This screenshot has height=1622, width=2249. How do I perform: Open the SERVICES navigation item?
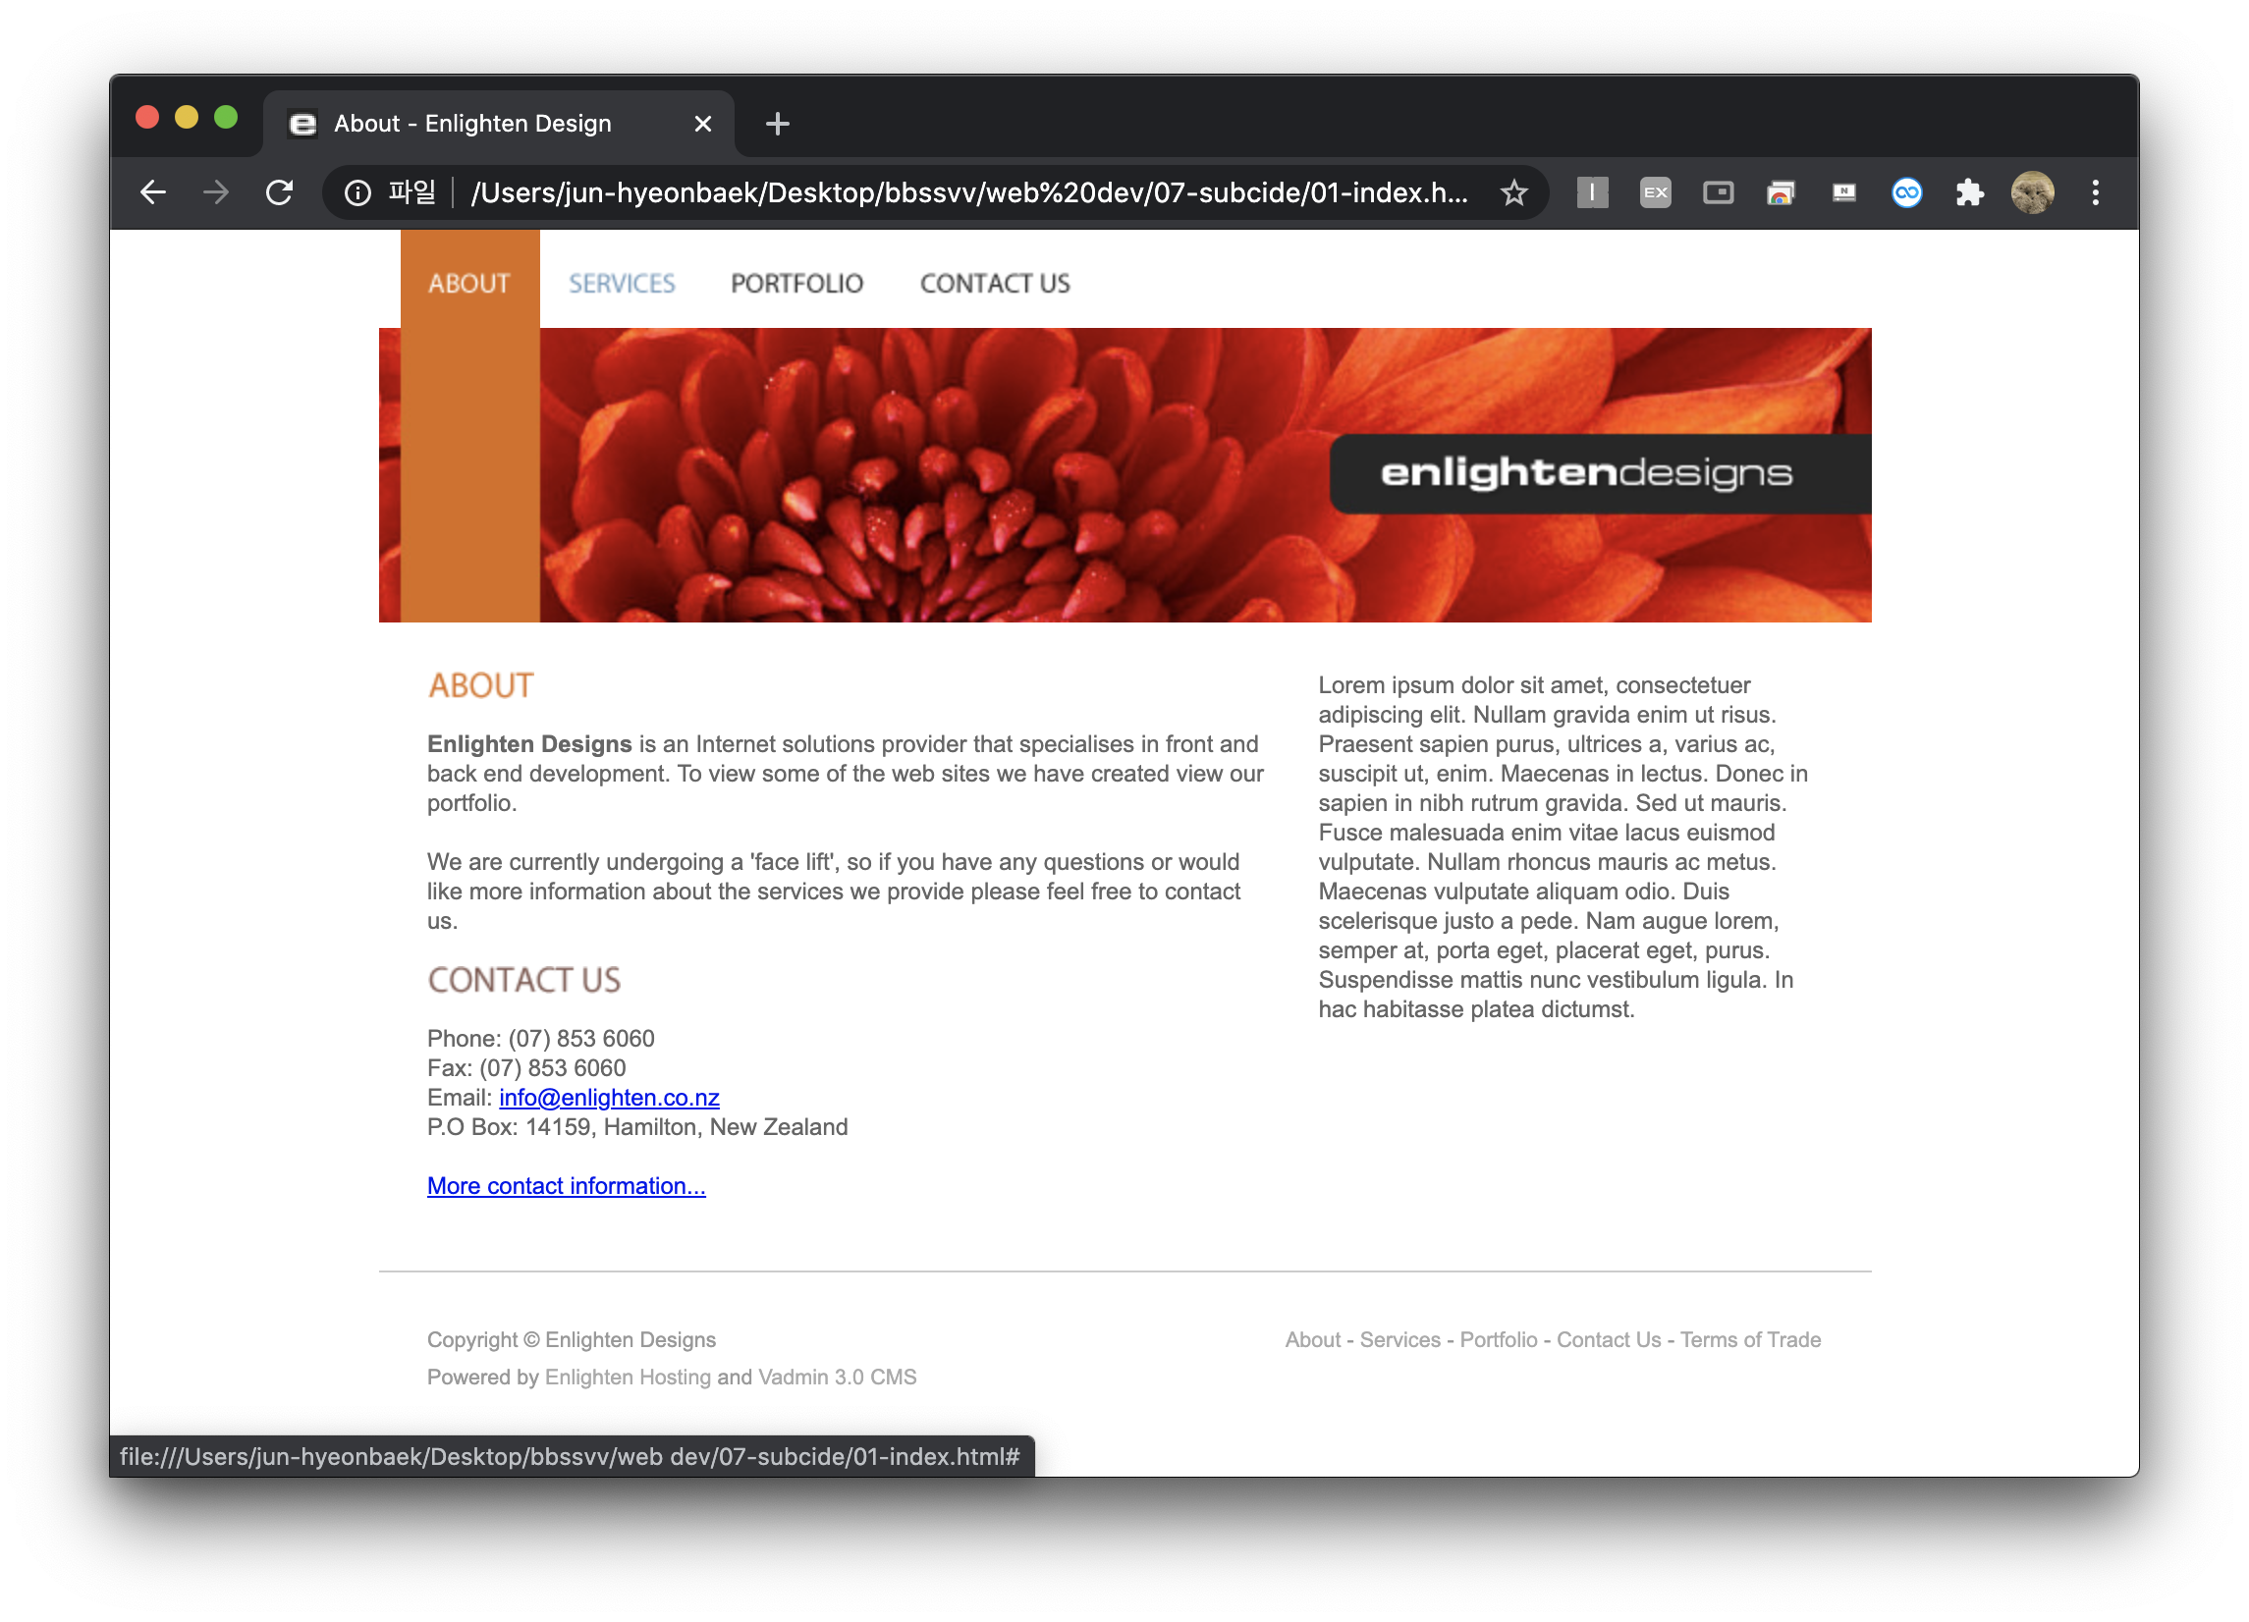pos(622,284)
